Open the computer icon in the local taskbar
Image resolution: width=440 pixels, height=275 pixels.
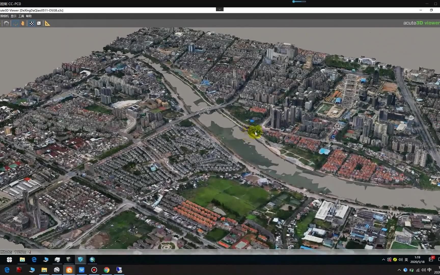click(32, 270)
